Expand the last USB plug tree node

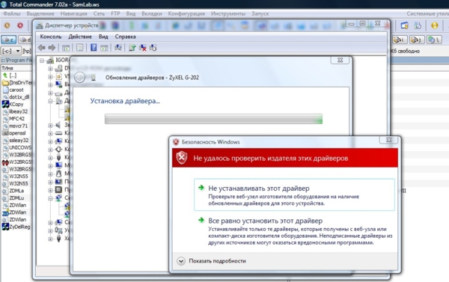click(x=50, y=239)
